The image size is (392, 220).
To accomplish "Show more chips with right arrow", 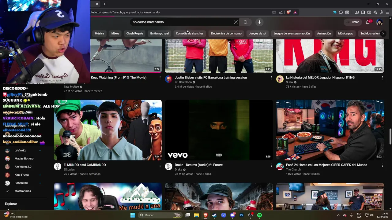I will coord(383,33).
